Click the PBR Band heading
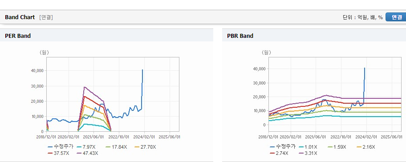 tap(240, 36)
